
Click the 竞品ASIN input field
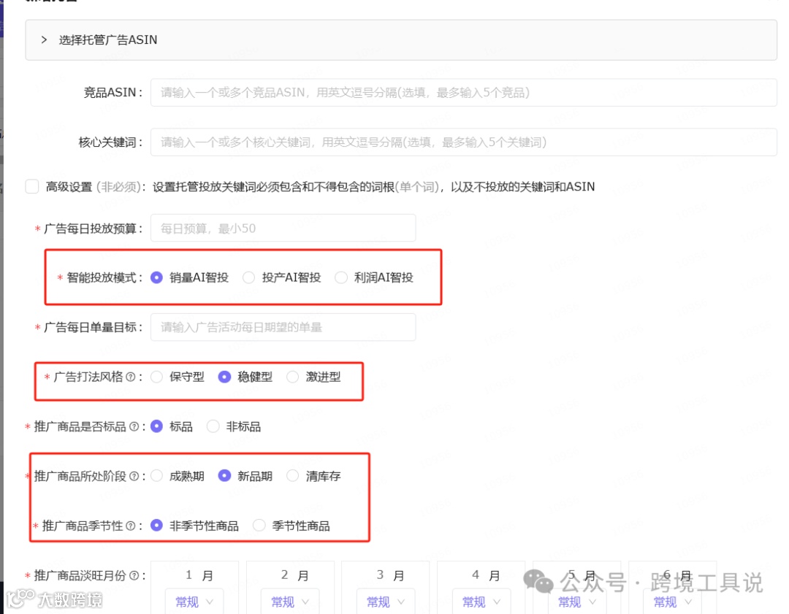(463, 93)
